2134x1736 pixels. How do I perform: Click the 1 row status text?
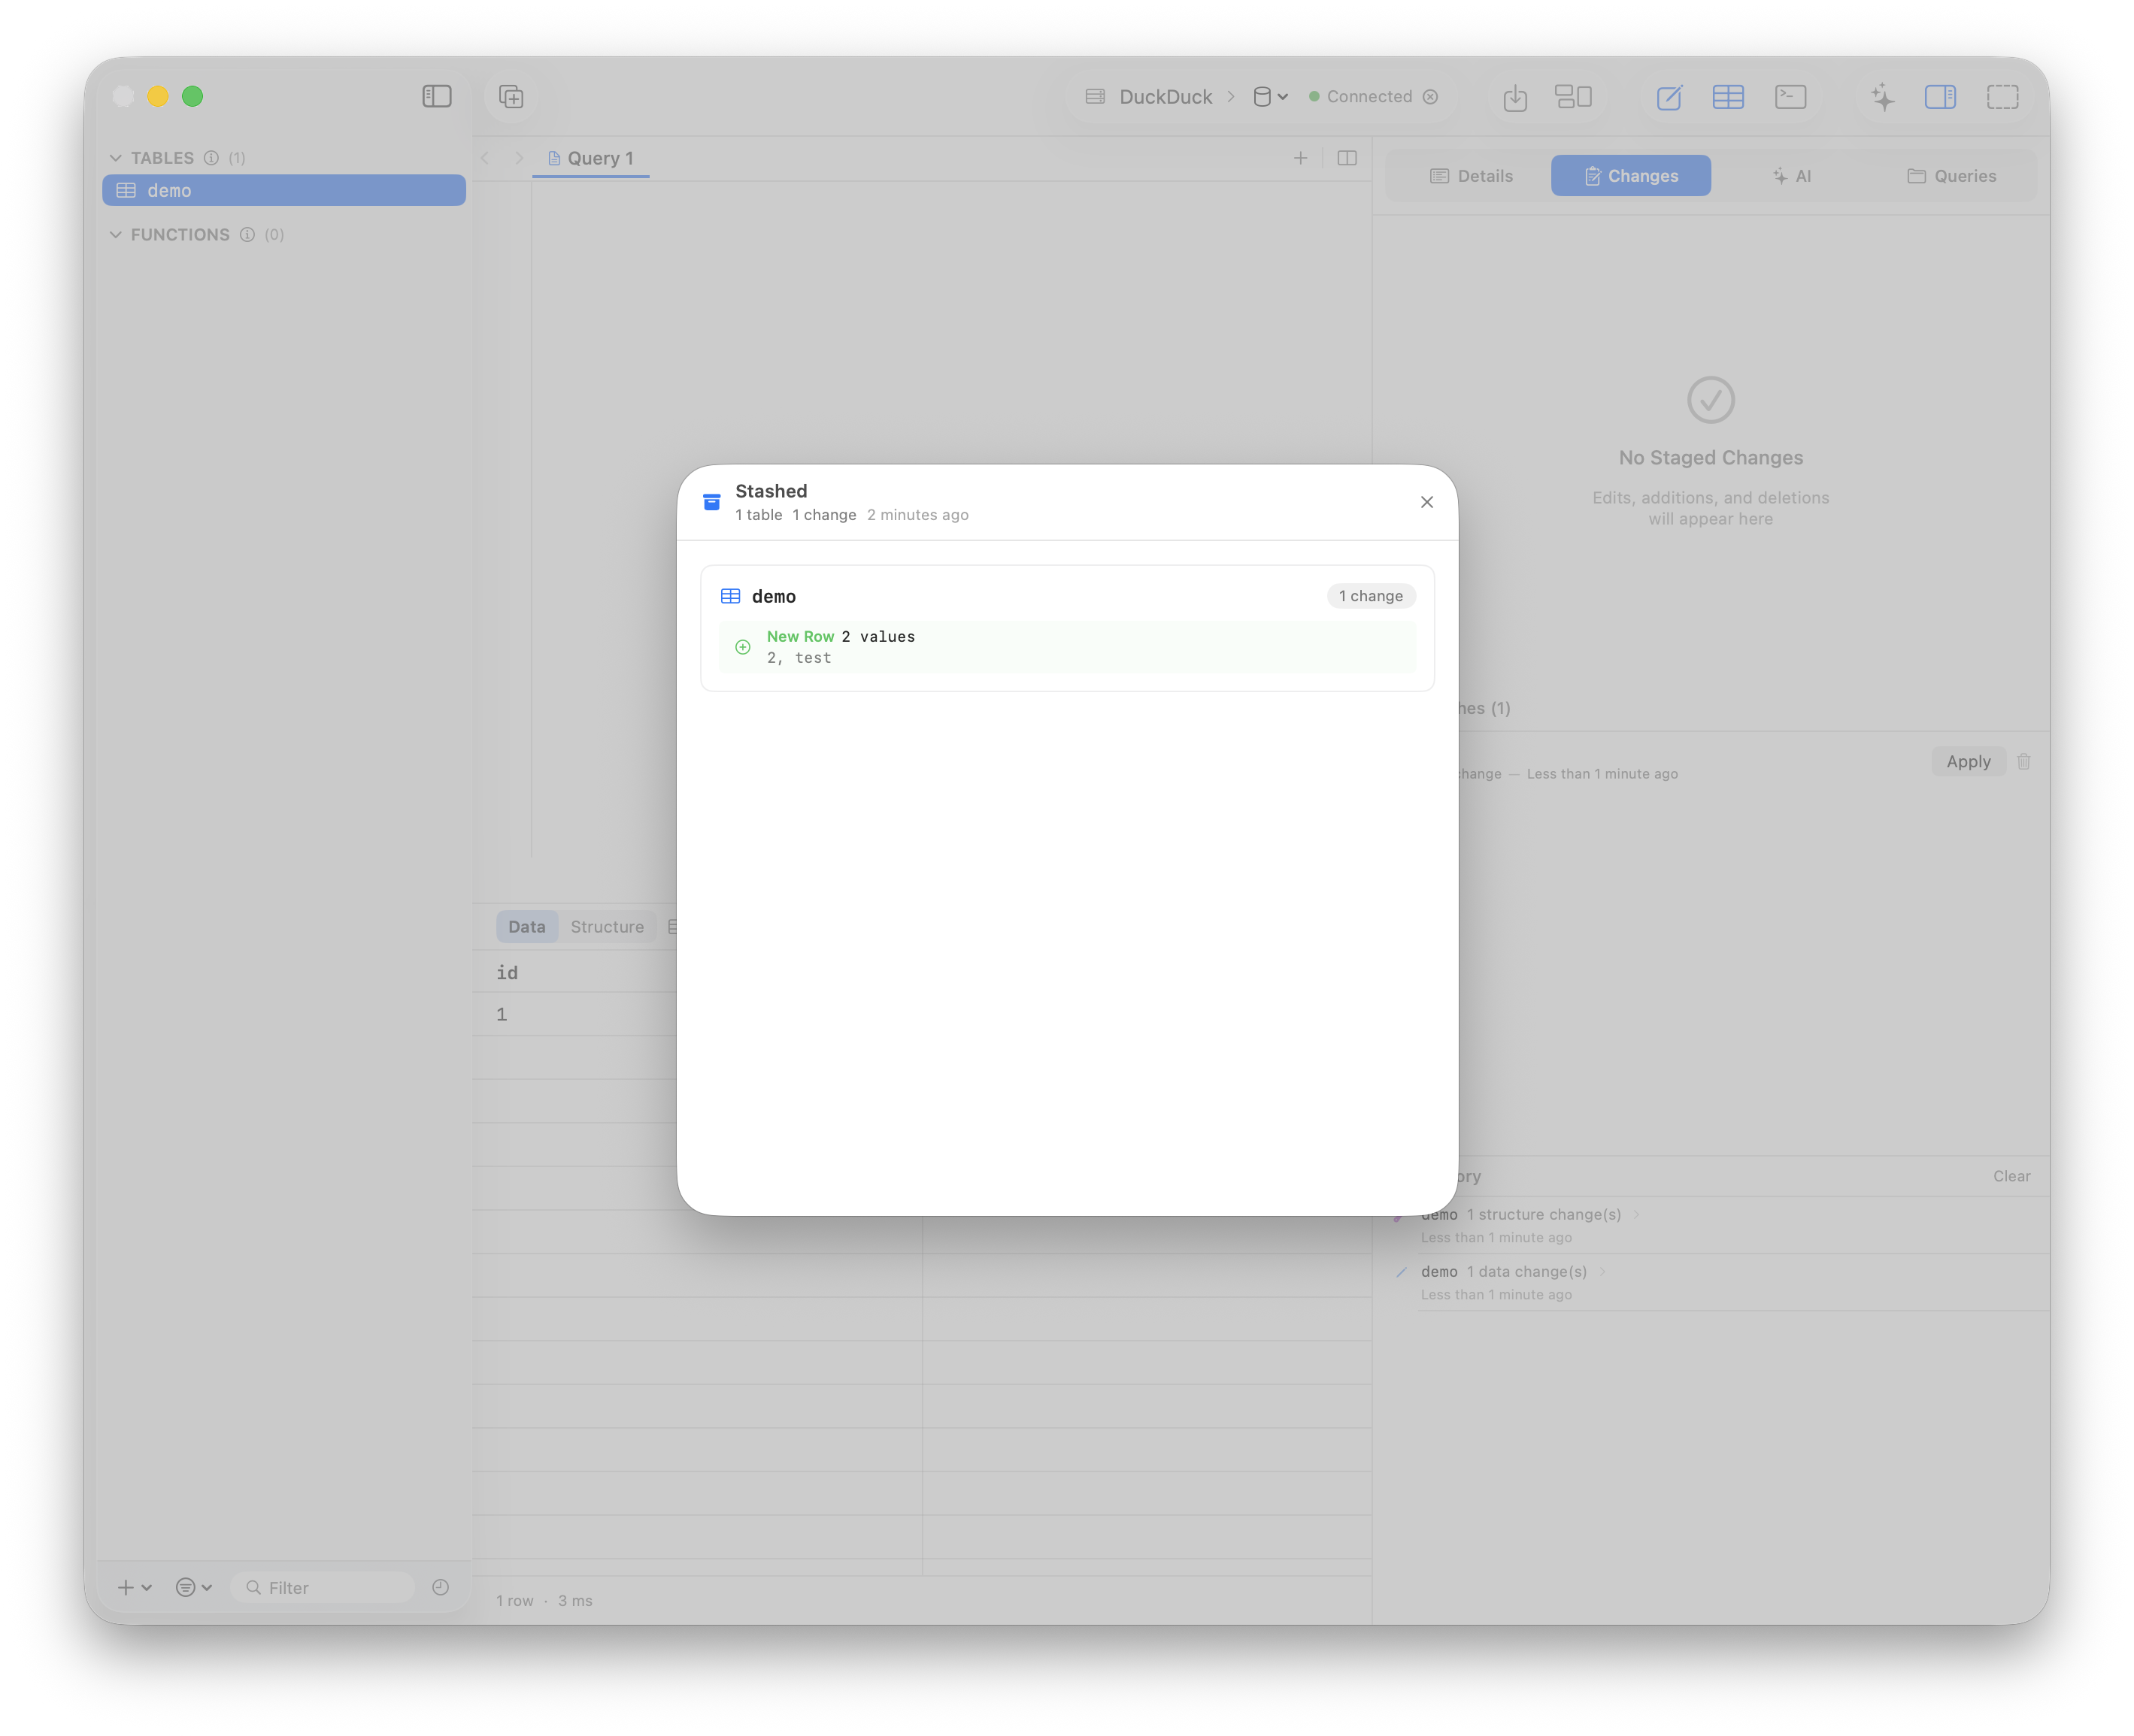514,1601
